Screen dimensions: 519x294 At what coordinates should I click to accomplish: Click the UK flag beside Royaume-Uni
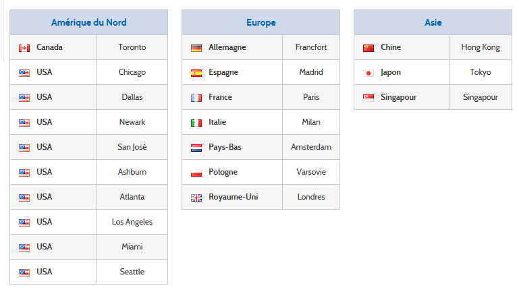[x=196, y=198]
